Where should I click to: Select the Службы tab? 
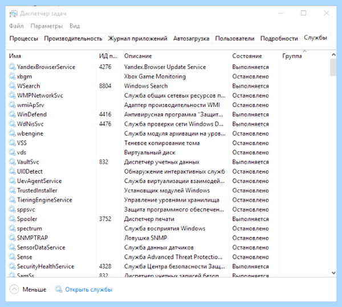pos(315,38)
